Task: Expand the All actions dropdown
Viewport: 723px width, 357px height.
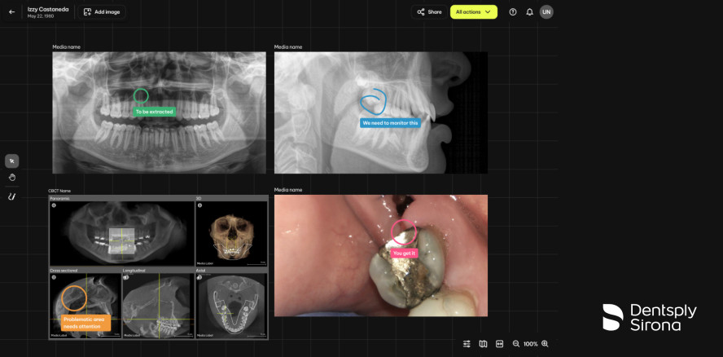Action: point(474,12)
